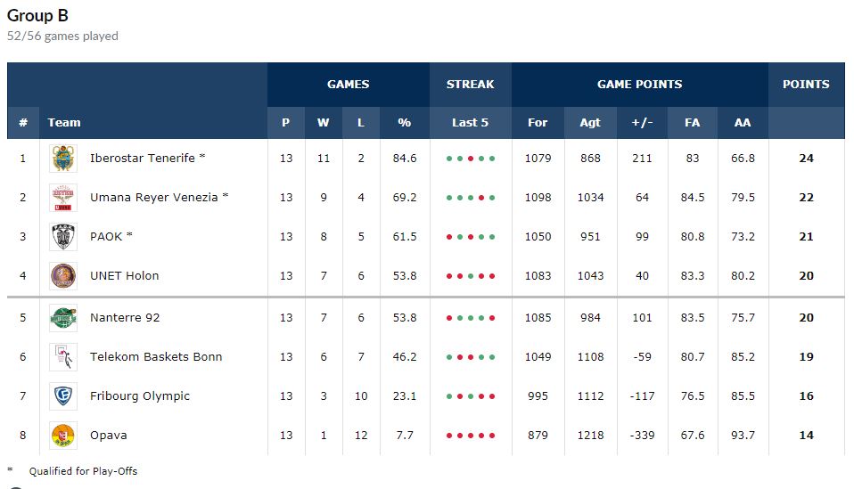Open the Fribourg Olympic team link
Image resolution: width=854 pixels, height=489 pixels.
tap(140, 396)
